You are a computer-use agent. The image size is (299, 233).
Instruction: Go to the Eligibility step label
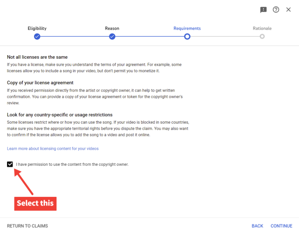point(37,28)
